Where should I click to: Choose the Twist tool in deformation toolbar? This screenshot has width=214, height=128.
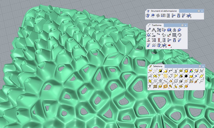[168, 16]
